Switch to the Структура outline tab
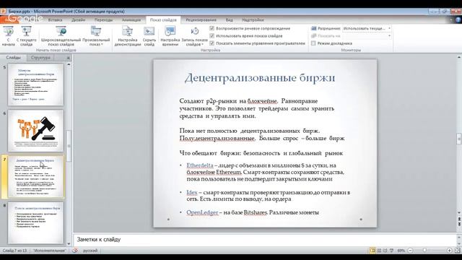Screen dimensions: 462x260 click(x=40, y=58)
